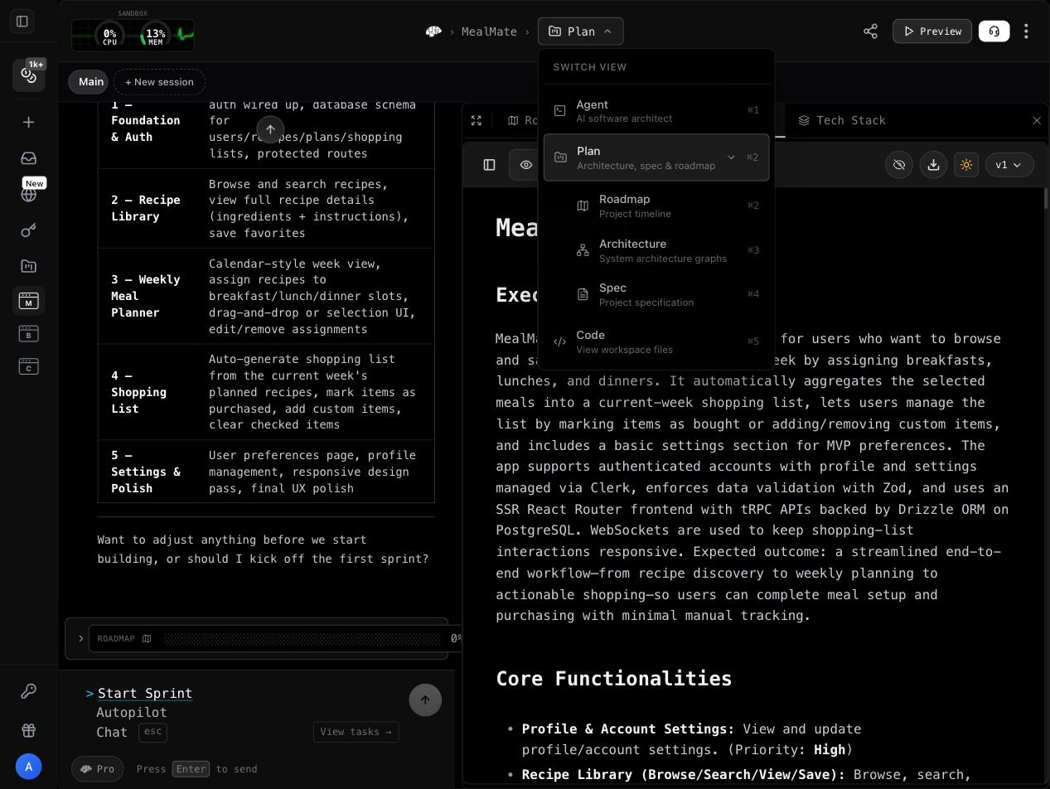Switch to the Tech Stack tab
This screenshot has height=789, width=1050.
(842, 121)
